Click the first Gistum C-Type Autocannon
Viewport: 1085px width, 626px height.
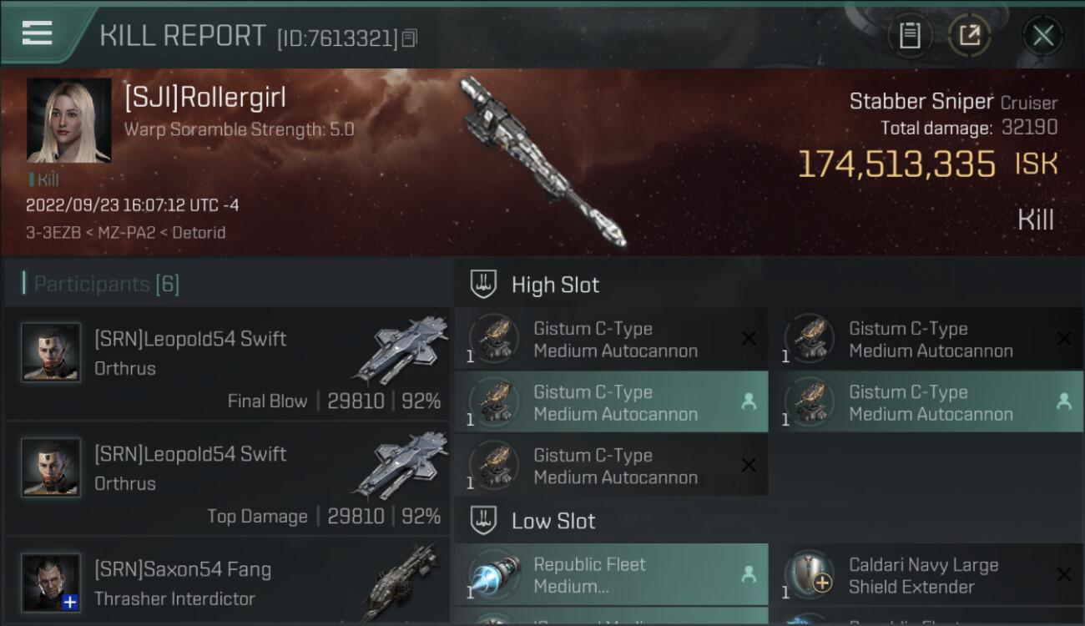pos(611,338)
